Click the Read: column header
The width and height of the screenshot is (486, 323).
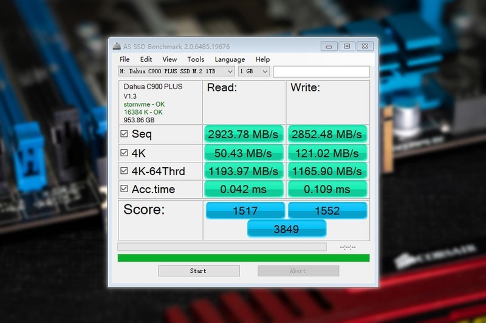(222, 87)
